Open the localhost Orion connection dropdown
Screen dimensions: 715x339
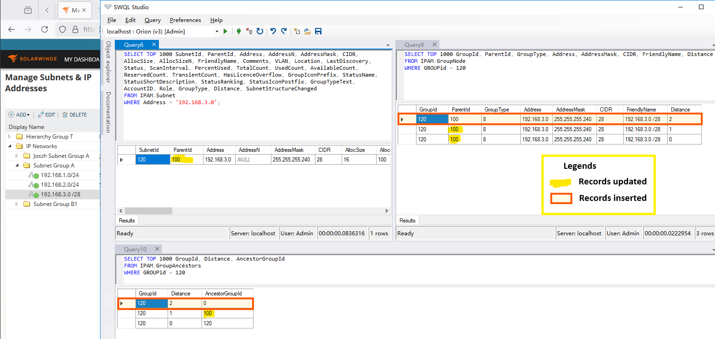pyautogui.click(x=217, y=31)
